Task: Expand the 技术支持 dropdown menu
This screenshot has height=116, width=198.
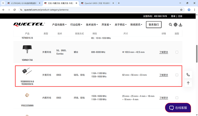Action: 92,25
